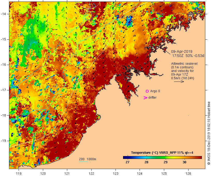Click colorbar tick label 28
Image resolution: width=212 pixels, height=176 pixels.
point(146,162)
